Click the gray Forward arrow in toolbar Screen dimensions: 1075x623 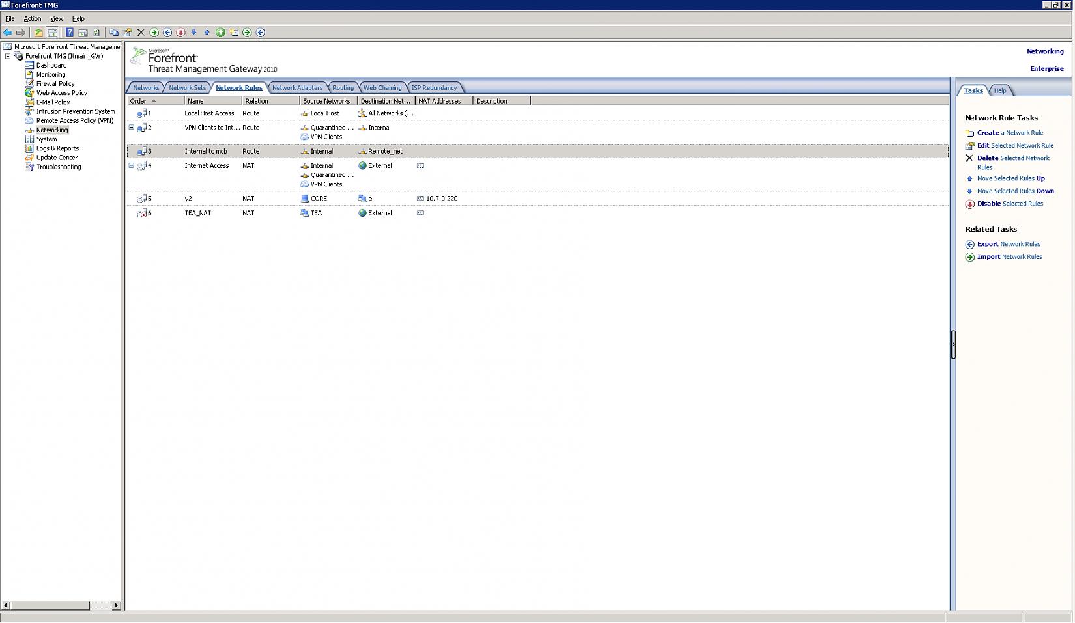(x=21, y=33)
